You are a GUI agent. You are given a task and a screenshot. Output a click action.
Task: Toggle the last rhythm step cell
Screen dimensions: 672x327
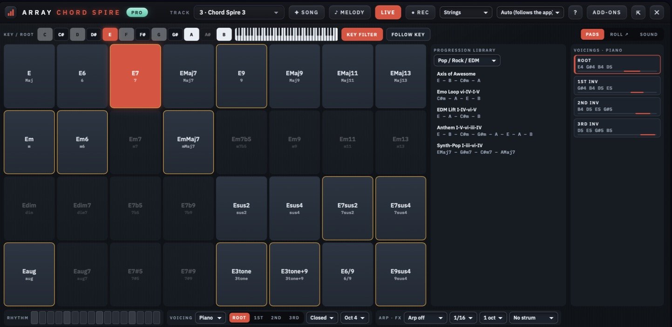[156, 318]
